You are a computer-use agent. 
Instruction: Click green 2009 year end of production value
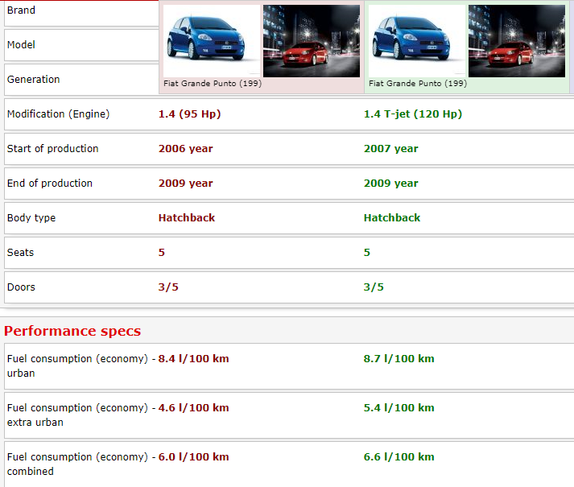[391, 183]
